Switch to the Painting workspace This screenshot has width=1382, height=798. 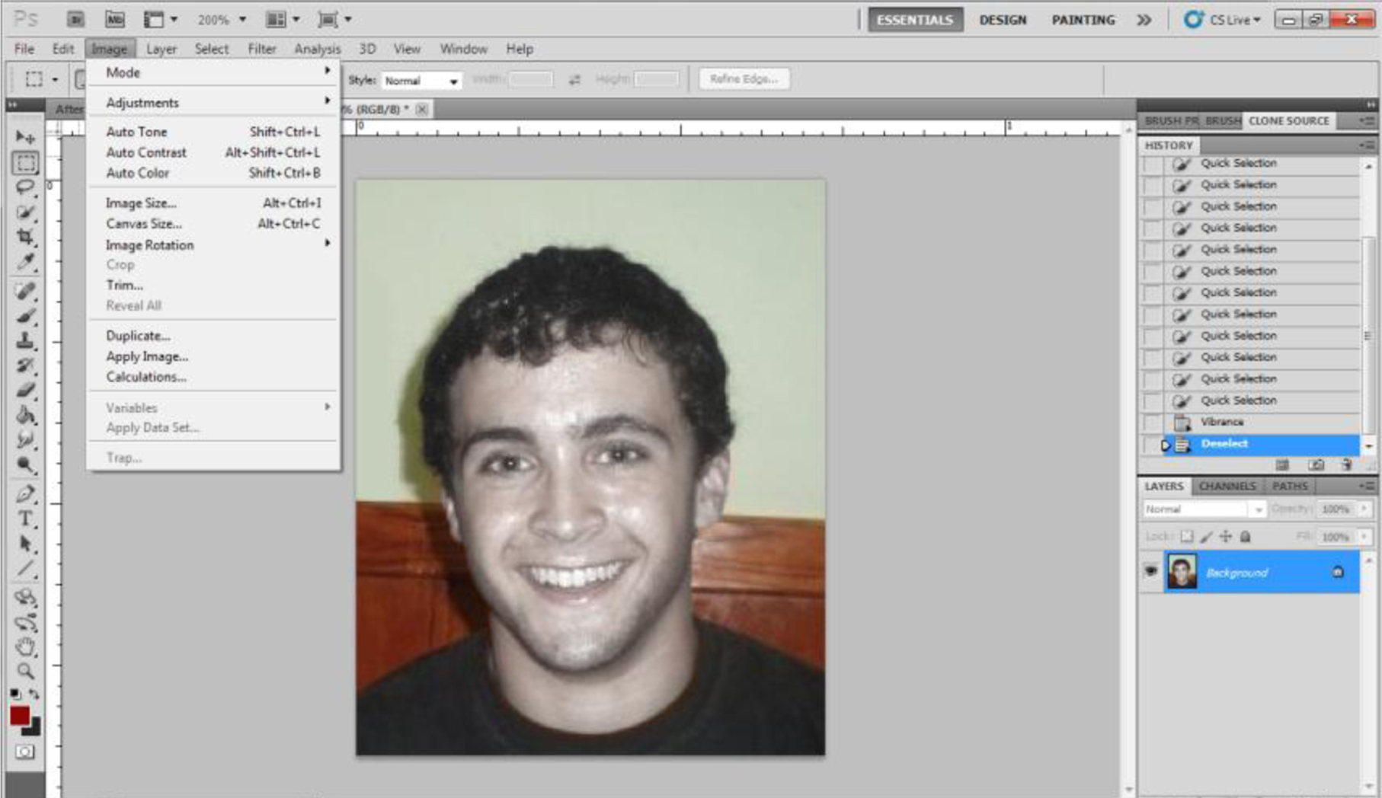point(1083,20)
